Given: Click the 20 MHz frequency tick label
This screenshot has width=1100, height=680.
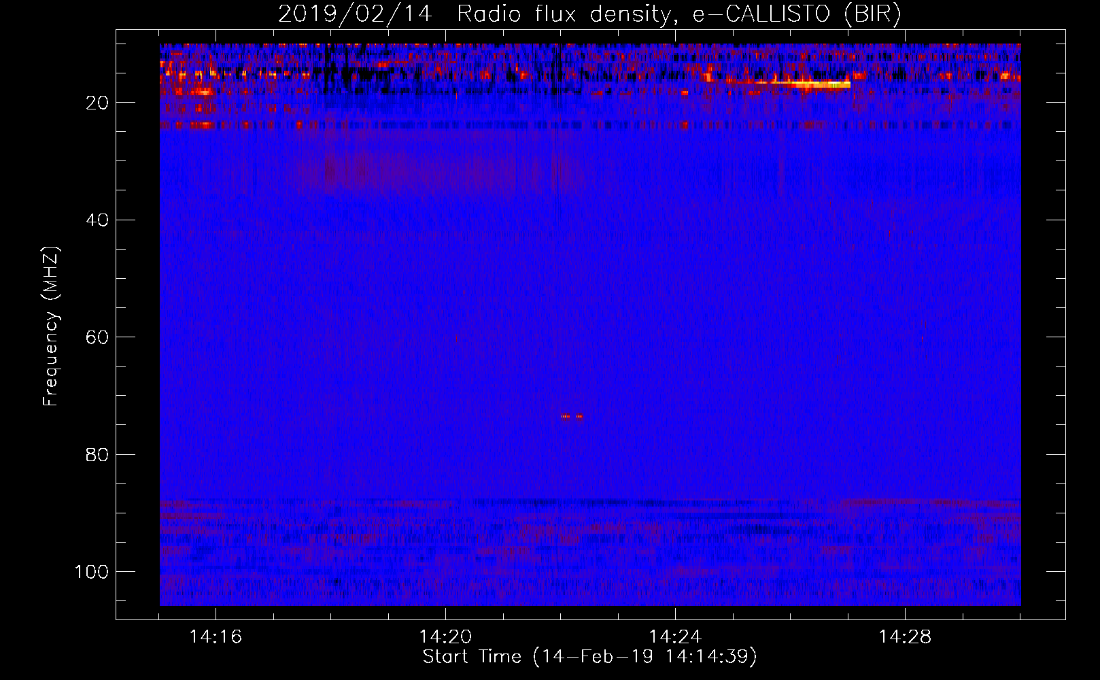Looking at the screenshot, I should pos(97,103).
